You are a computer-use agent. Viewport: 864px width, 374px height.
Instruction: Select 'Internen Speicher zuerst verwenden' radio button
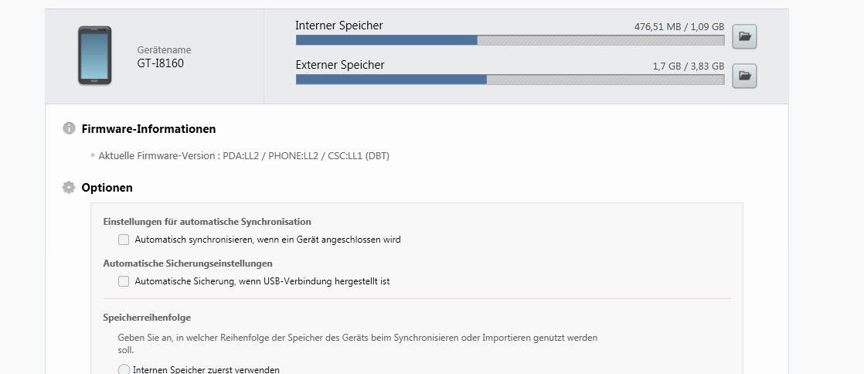click(124, 369)
